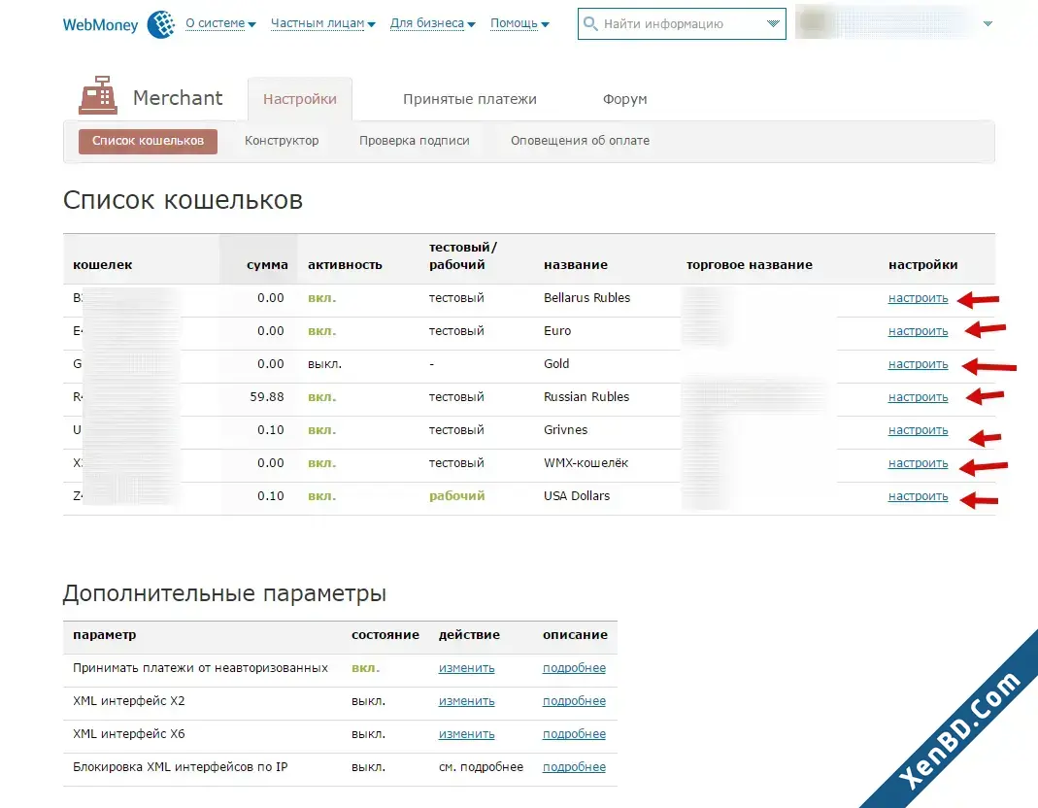
Task: Click the WebMoney globe logo icon
Action: click(x=161, y=24)
